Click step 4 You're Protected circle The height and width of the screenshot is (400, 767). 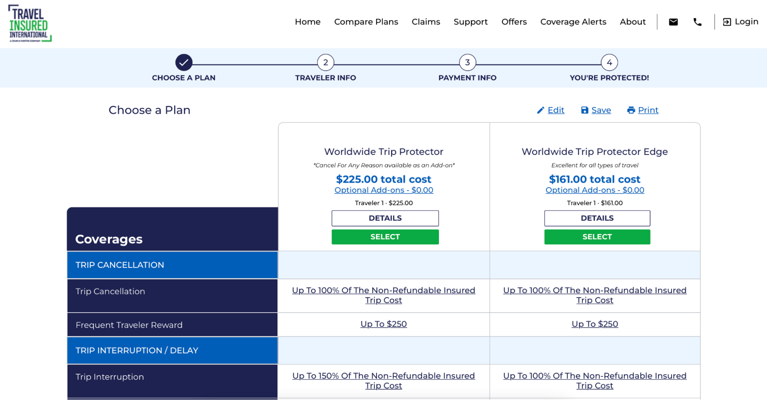click(x=609, y=63)
